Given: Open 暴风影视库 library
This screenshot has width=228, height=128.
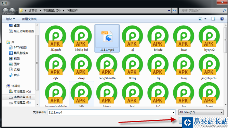Looking at the screenshot, I should pos(18,53).
